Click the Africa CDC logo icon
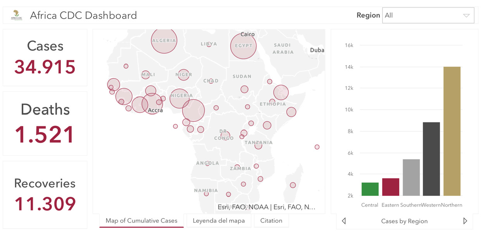Screen dimensions: 496x232 click(17, 15)
